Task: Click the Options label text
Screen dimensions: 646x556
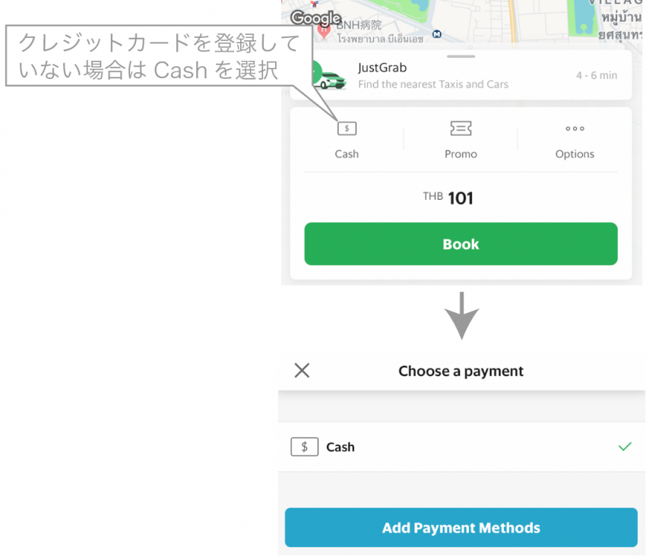Action: [575, 154]
